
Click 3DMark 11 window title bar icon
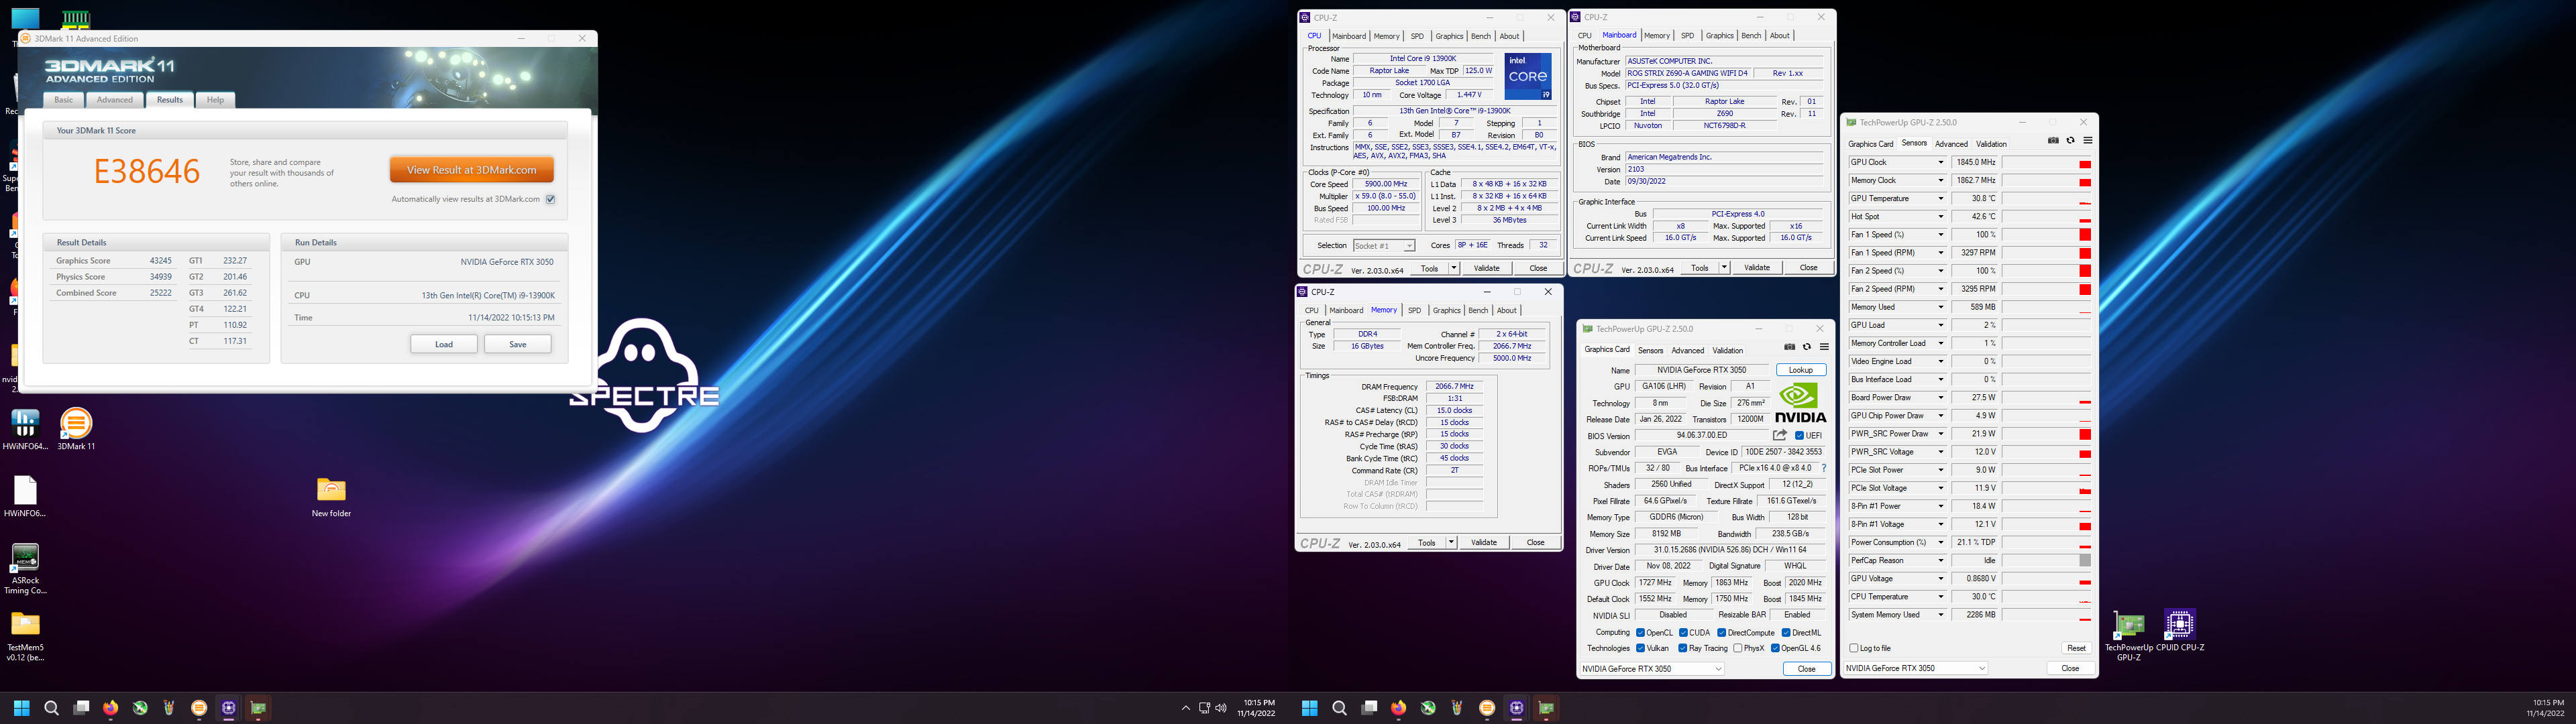26,38
